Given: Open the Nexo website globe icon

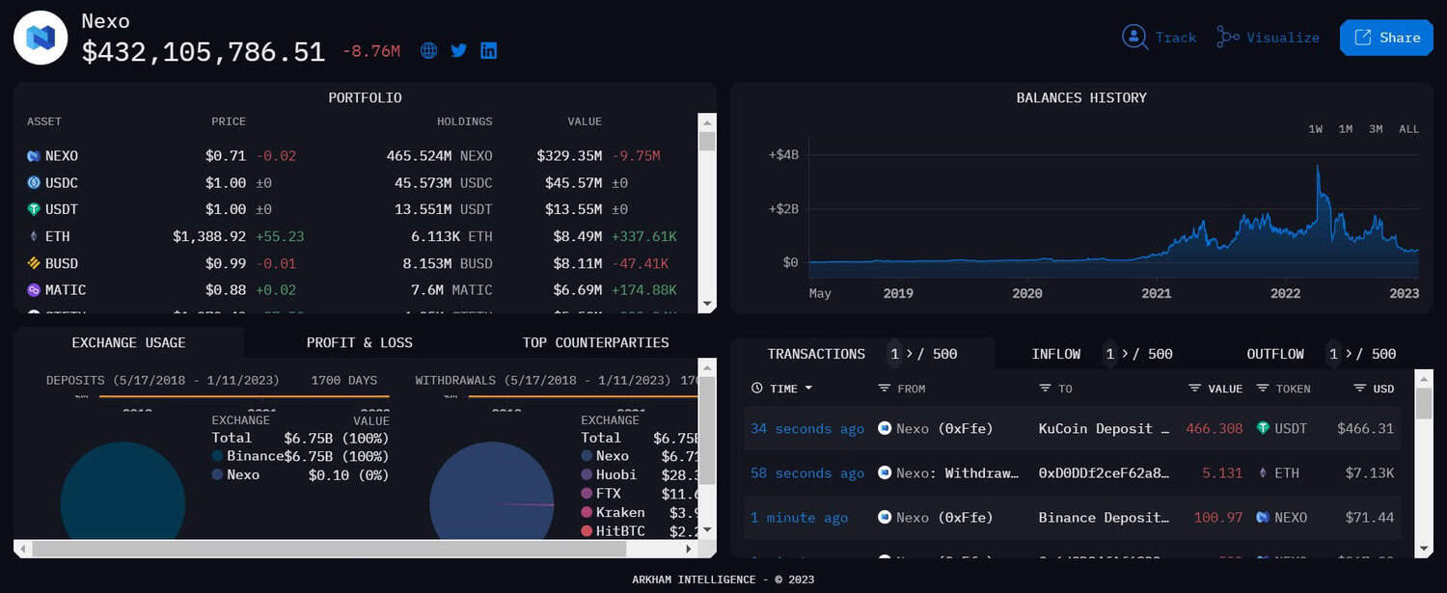Looking at the screenshot, I should pos(429,50).
